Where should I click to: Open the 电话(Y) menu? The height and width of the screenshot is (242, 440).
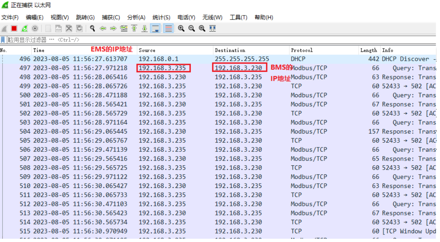(186, 17)
